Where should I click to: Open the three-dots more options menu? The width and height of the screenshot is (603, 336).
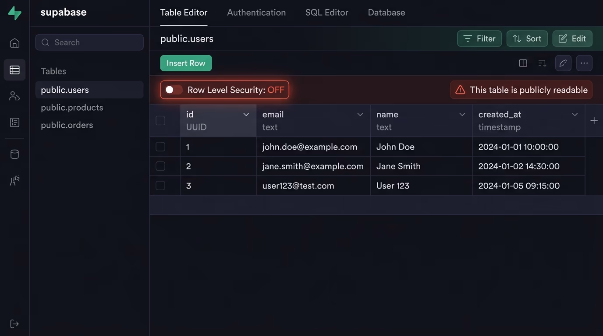point(584,63)
